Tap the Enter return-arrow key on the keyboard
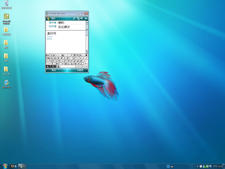 [x=86, y=63]
